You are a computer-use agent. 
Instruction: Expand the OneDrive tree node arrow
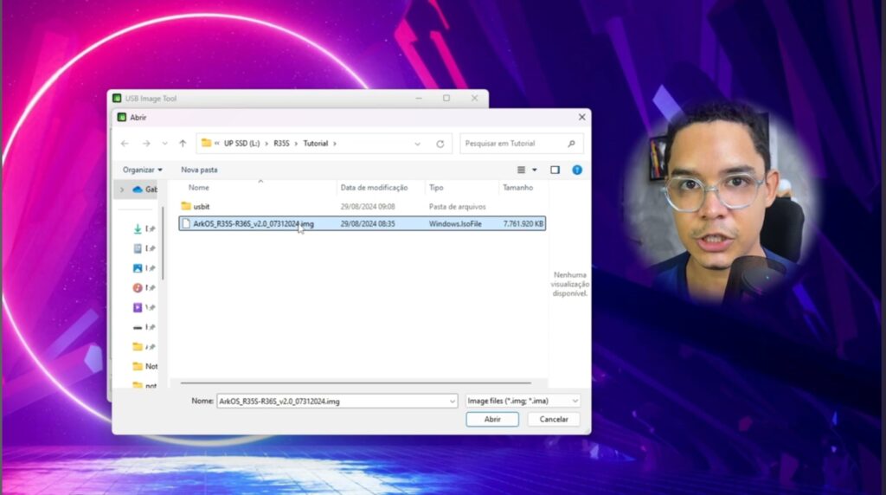[x=122, y=190]
